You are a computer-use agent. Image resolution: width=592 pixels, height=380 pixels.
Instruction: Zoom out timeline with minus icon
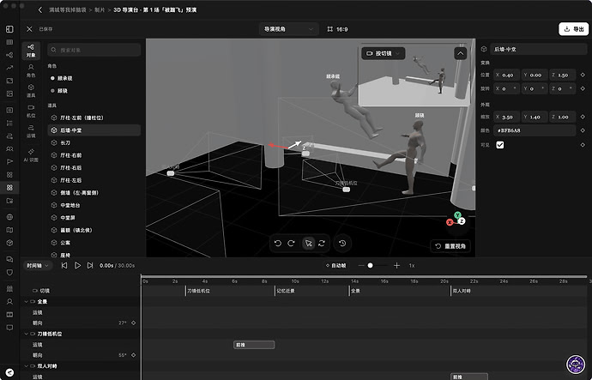[x=361, y=266]
